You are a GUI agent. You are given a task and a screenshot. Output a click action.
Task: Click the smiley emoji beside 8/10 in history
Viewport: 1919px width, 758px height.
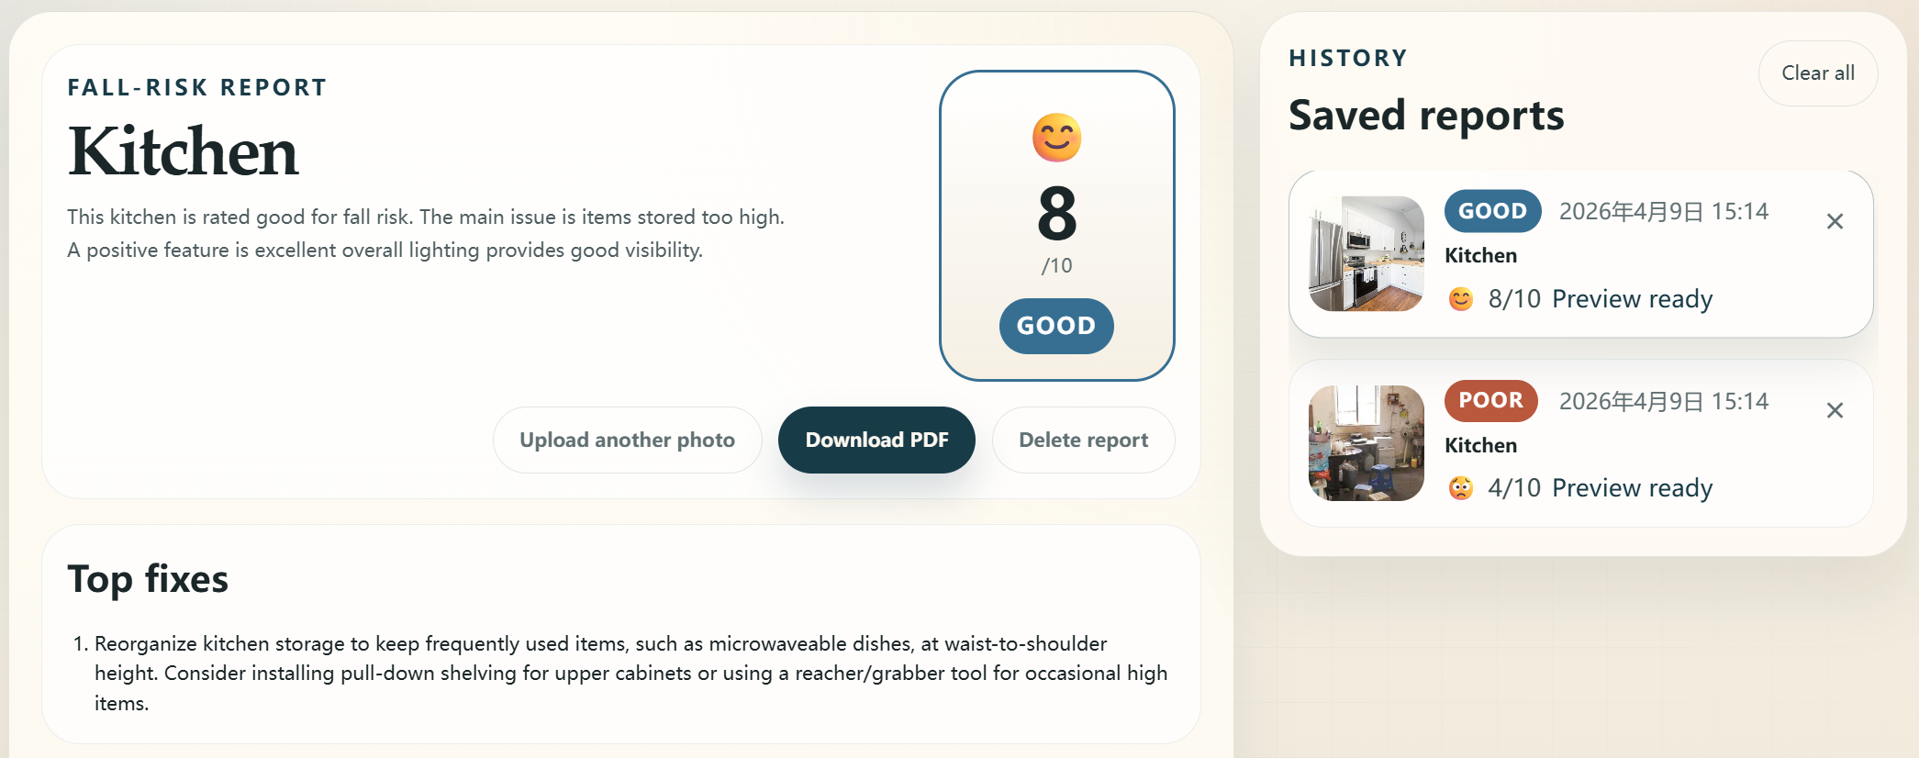click(x=1459, y=299)
